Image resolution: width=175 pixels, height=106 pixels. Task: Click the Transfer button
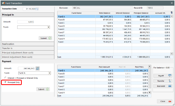click(x=163, y=81)
